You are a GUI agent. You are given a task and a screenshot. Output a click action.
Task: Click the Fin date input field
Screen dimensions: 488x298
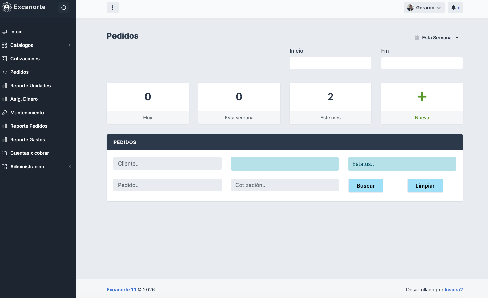click(422, 63)
